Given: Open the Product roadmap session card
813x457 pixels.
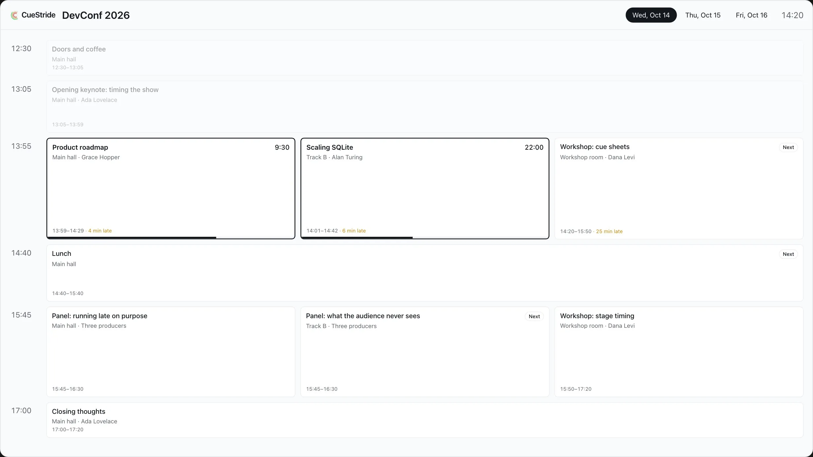Looking at the screenshot, I should tap(171, 189).
